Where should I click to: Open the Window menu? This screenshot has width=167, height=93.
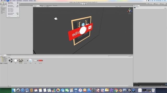click(x=31, y=1)
